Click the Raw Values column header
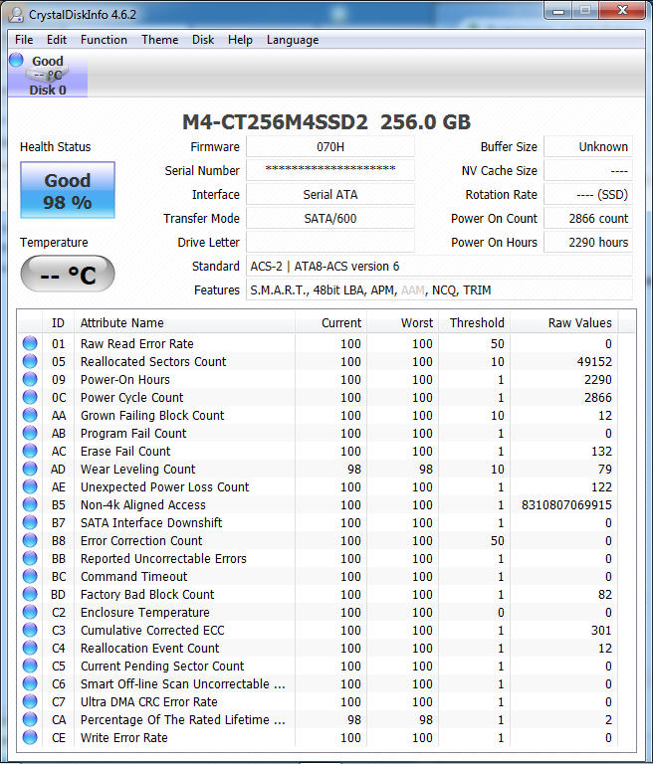 click(564, 322)
